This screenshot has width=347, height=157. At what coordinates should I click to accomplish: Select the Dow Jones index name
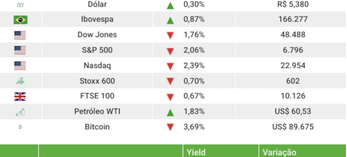[97, 35]
